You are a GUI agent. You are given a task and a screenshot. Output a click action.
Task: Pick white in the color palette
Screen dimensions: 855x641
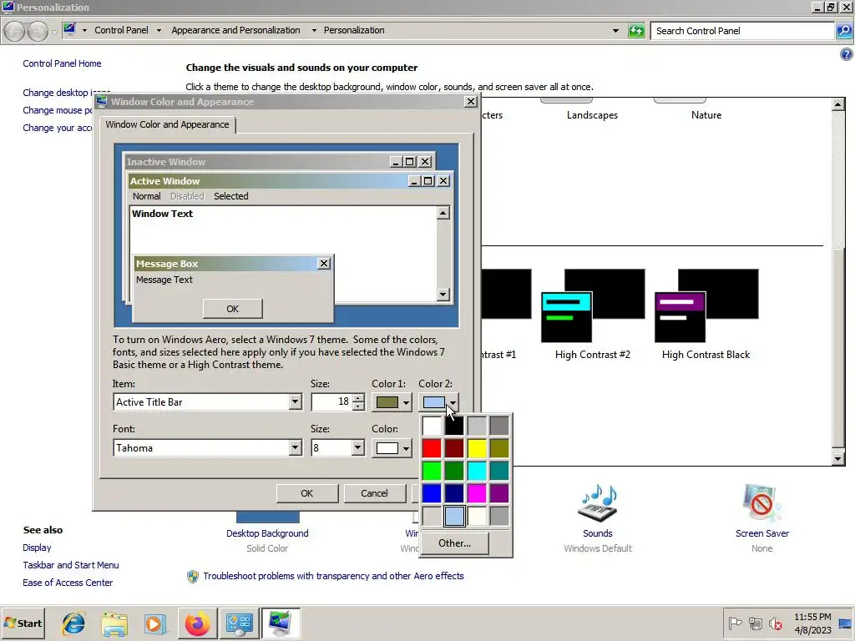coord(432,425)
